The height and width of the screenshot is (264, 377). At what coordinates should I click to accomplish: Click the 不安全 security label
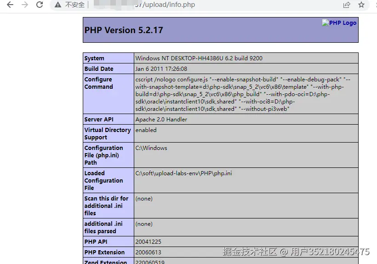pyautogui.click(x=75, y=5)
